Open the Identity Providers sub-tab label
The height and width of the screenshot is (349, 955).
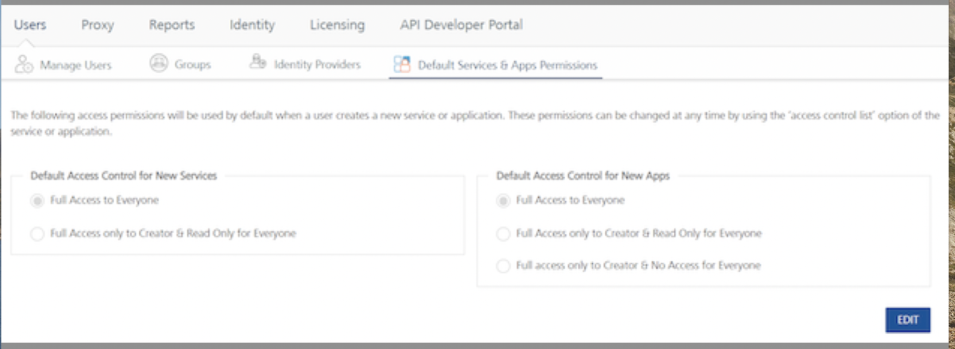point(317,65)
